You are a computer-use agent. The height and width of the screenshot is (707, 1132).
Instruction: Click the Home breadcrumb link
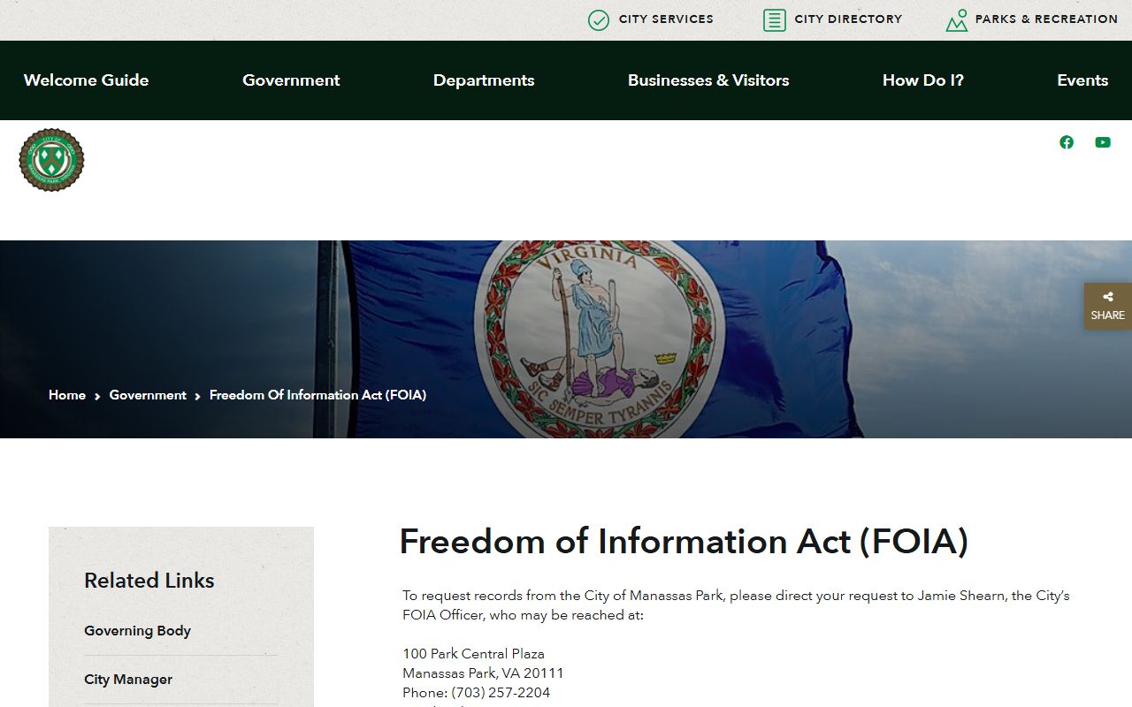click(x=67, y=395)
